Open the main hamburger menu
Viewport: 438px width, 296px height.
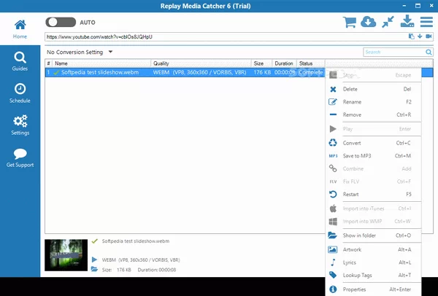427,22
